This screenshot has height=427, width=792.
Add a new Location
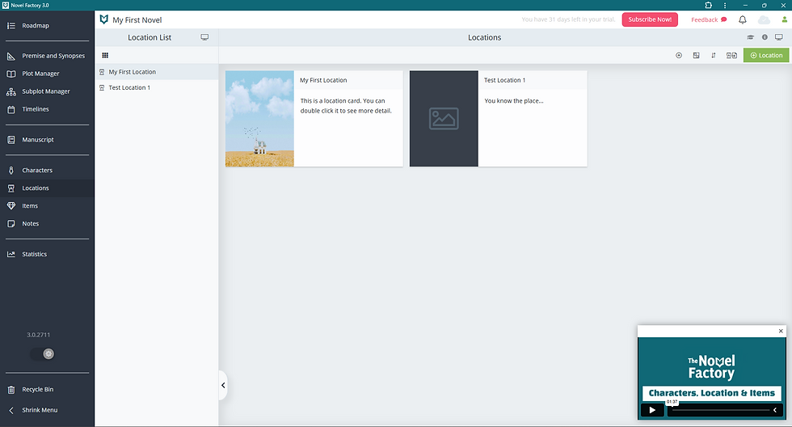coord(766,55)
